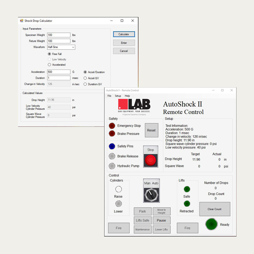Select the Accelerated radio option
Screen dimensions: 254x254
(50, 65)
